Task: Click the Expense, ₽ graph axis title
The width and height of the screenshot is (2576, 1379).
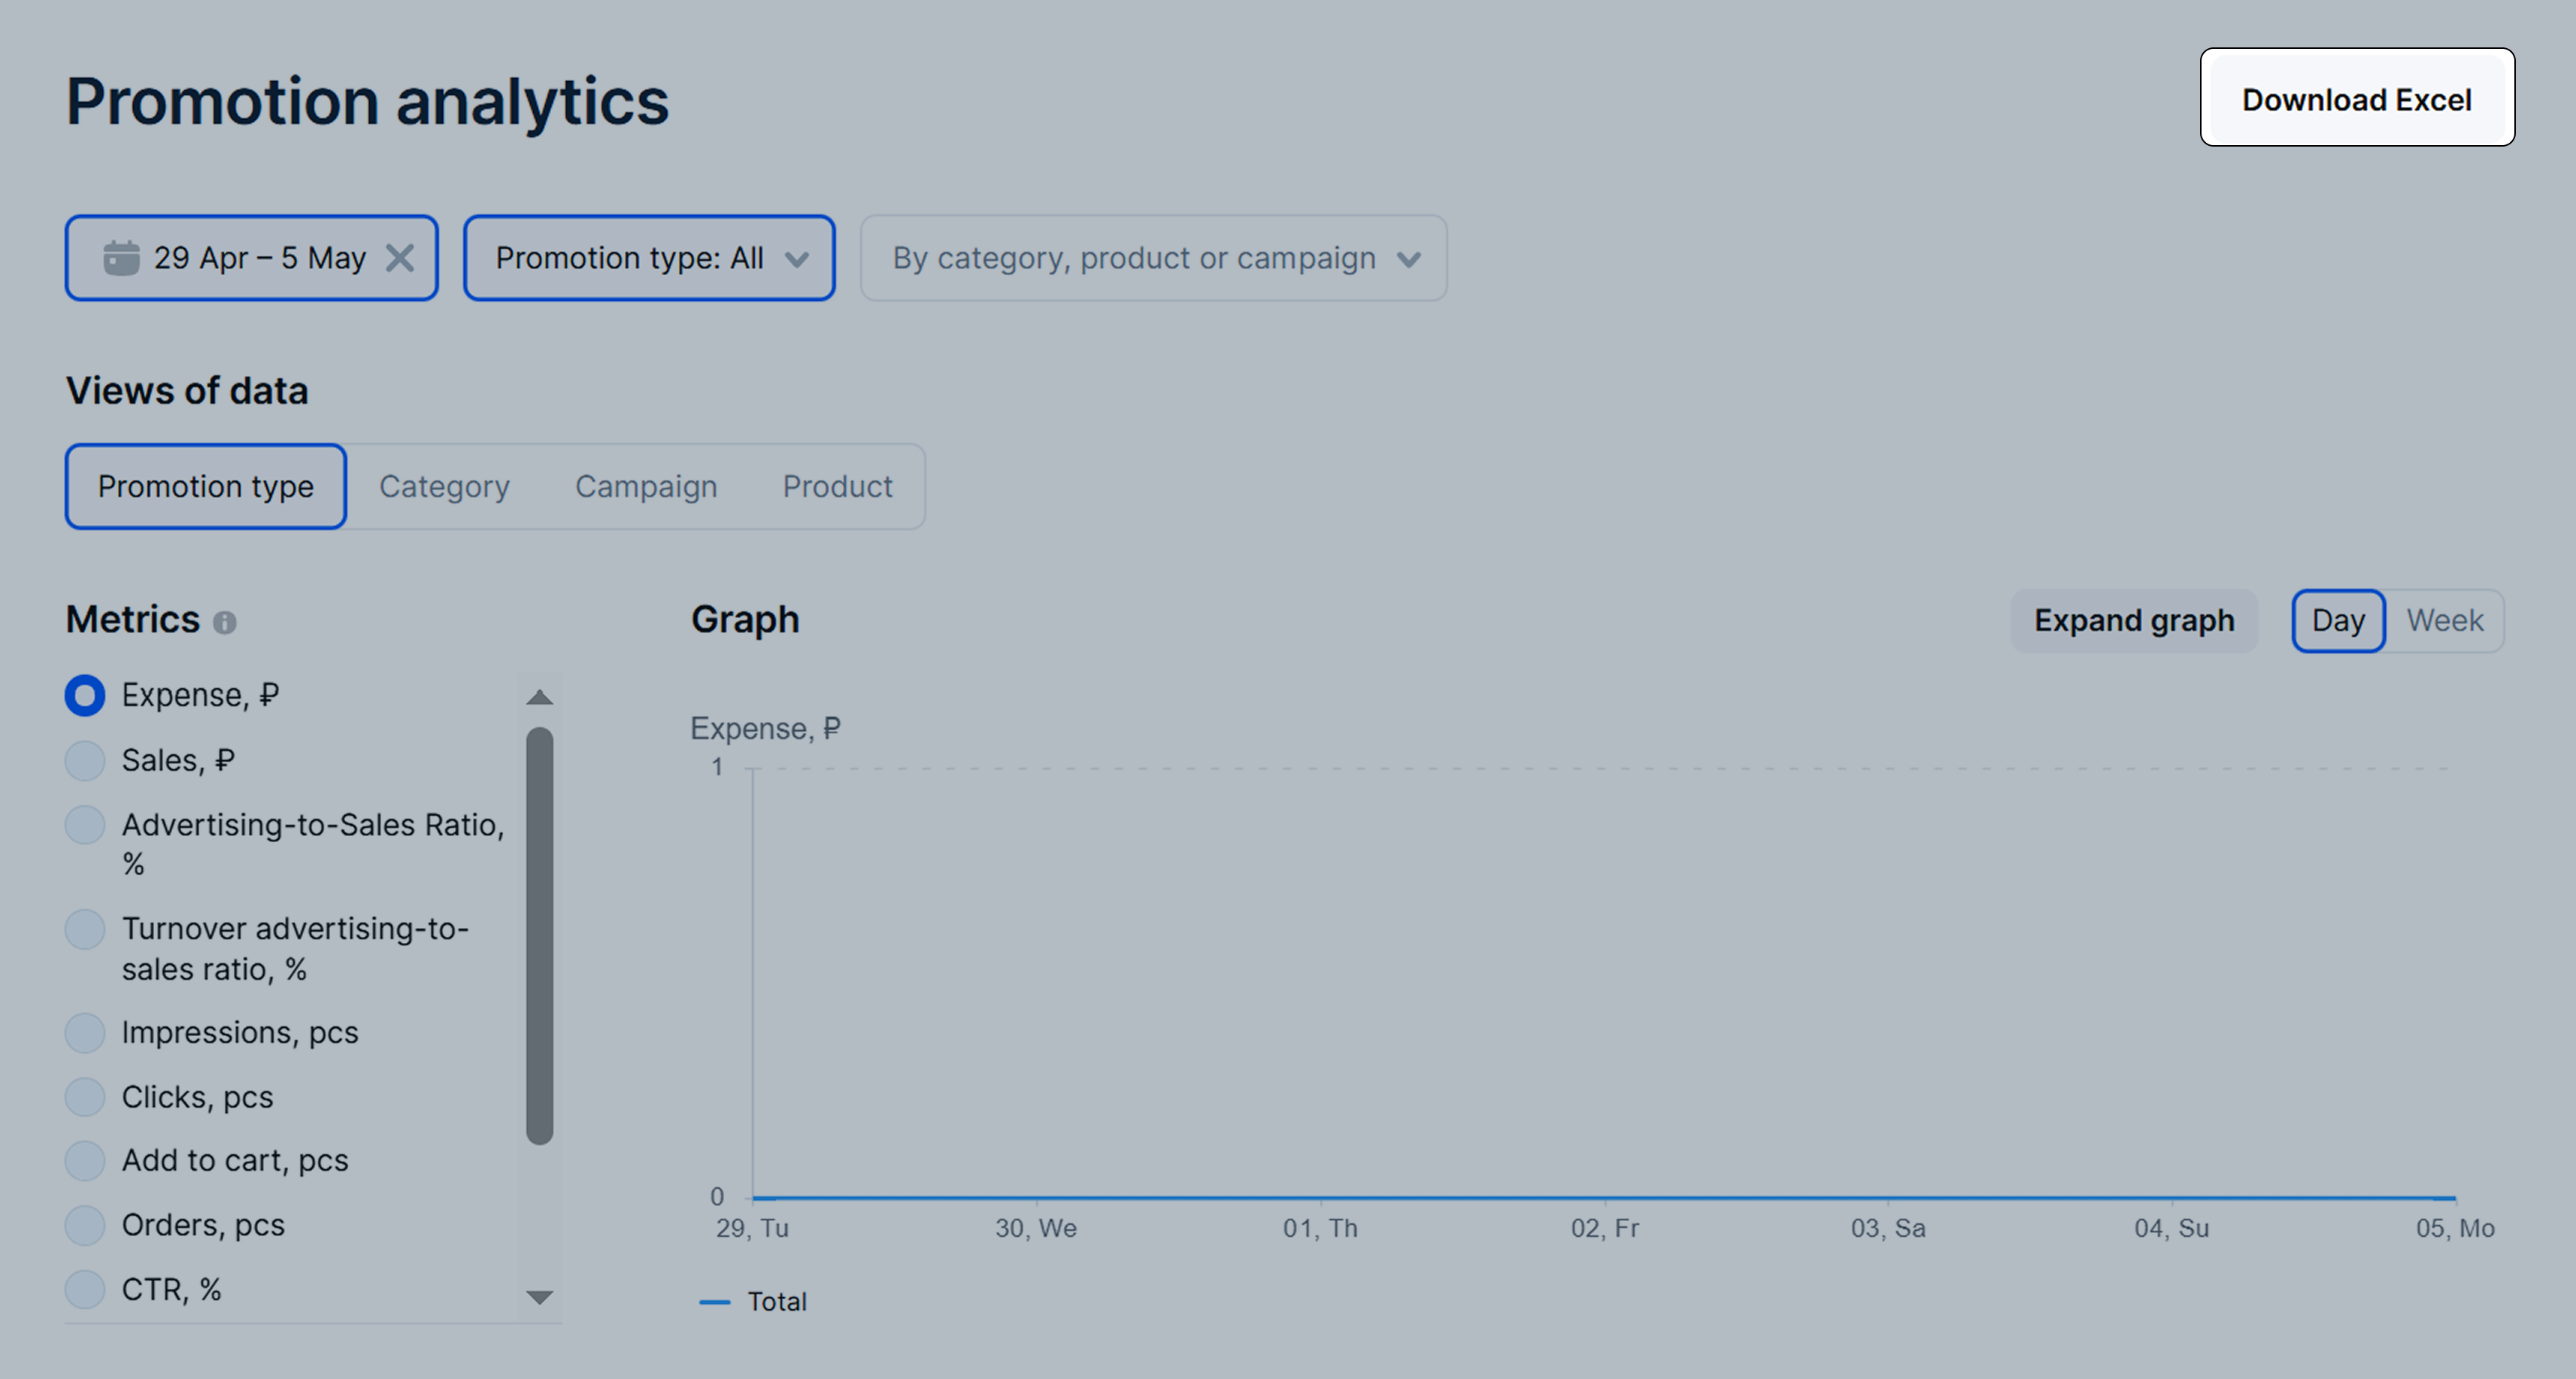Action: click(x=765, y=729)
